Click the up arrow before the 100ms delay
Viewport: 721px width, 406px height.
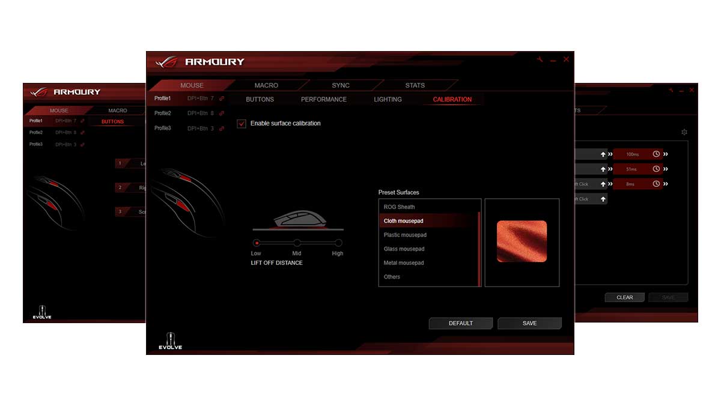tap(603, 154)
